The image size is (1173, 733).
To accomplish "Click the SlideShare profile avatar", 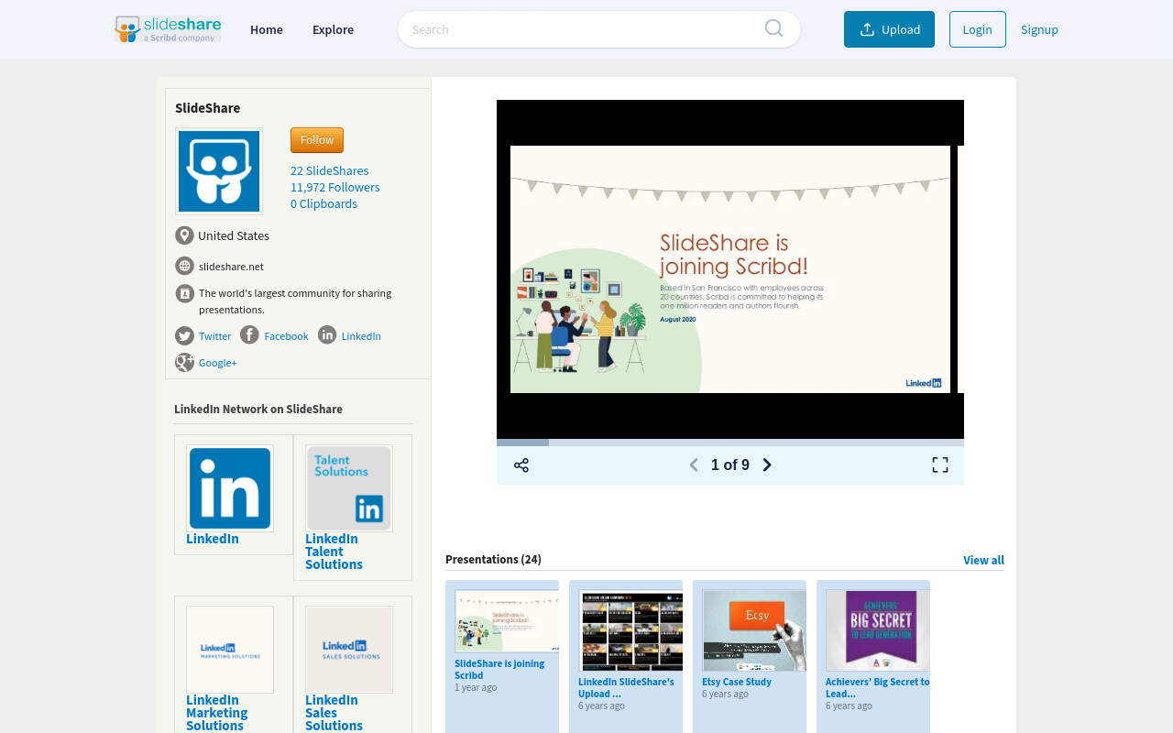I will pos(219,171).
